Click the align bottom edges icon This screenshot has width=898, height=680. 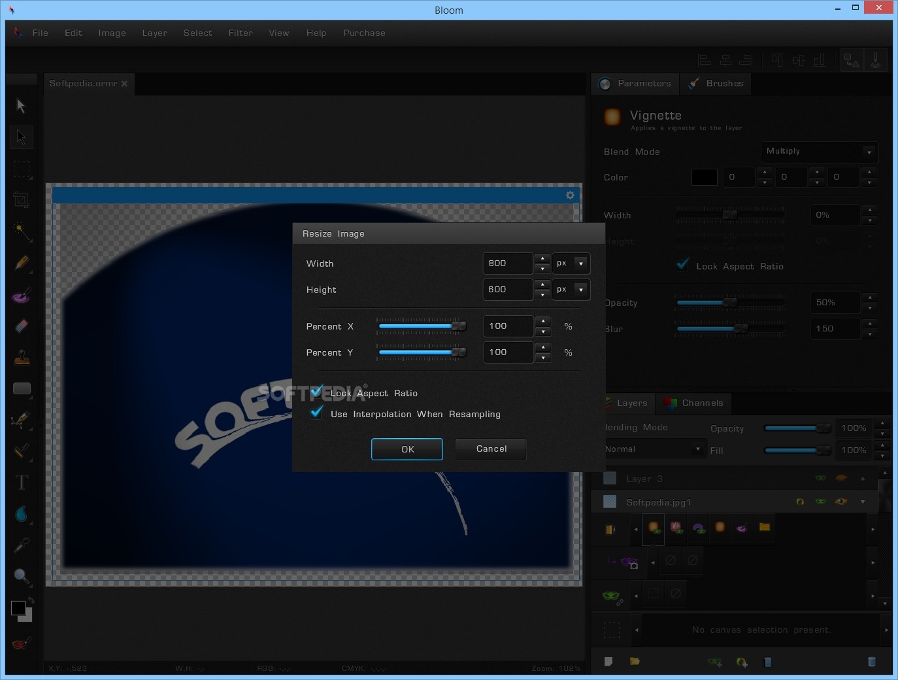tap(819, 60)
